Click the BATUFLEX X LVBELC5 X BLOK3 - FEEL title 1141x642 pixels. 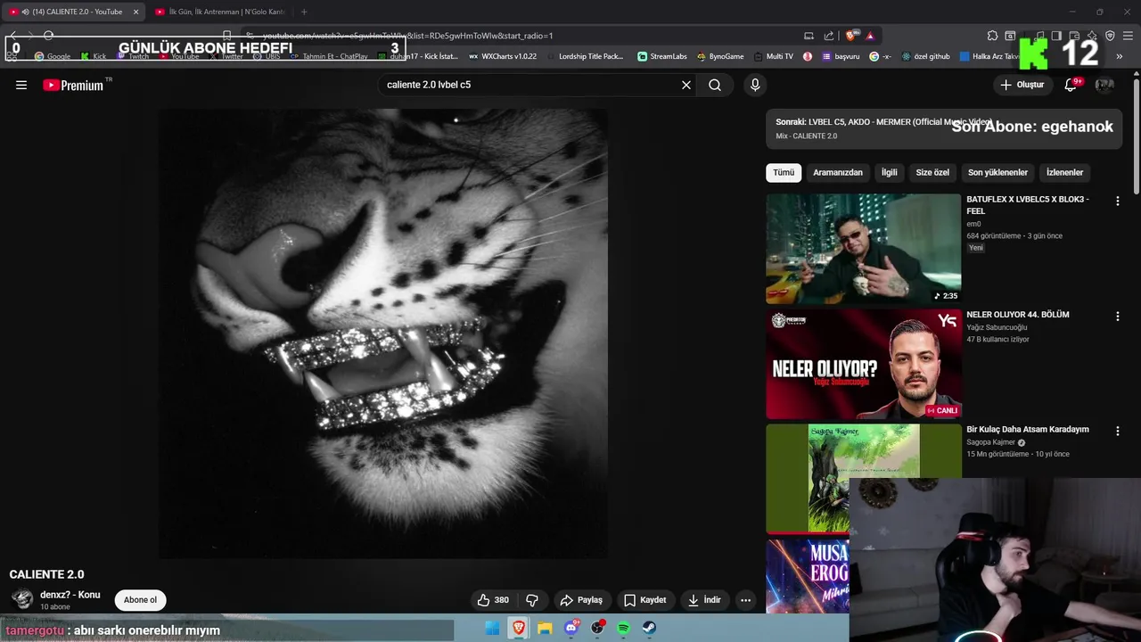tap(1028, 205)
